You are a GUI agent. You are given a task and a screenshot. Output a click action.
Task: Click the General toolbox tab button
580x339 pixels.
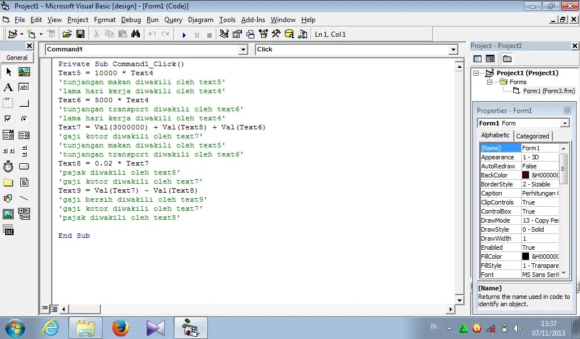pos(17,58)
